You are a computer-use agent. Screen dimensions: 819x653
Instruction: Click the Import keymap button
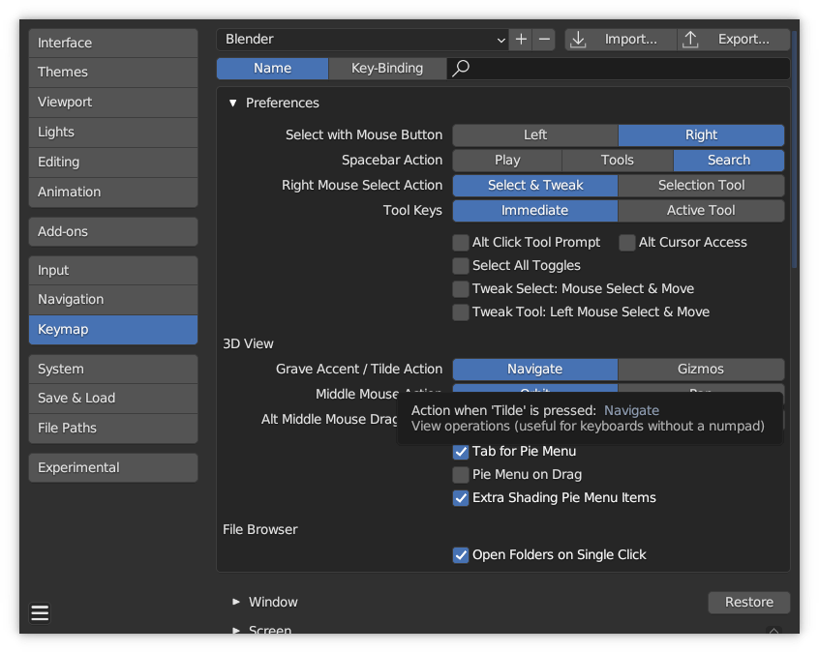(621, 39)
